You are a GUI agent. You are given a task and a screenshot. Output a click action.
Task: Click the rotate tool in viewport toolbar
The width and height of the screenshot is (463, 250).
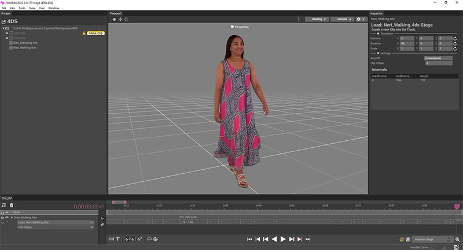tap(126, 19)
